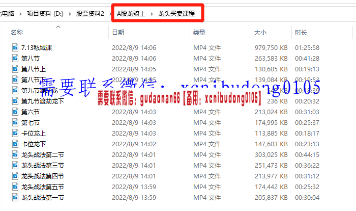Sort by the 大小 column header

260,32
